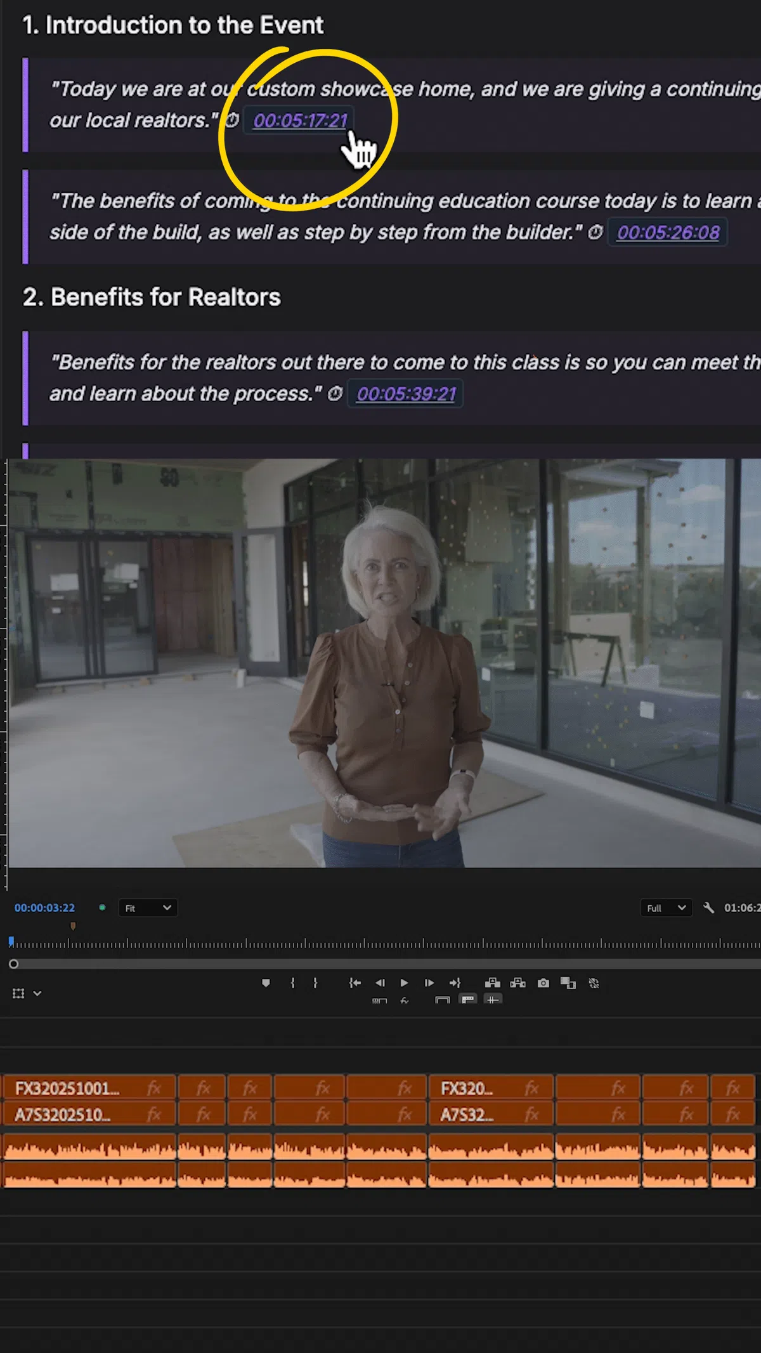Expand the chevron next to the transform icon

pyautogui.click(x=37, y=993)
